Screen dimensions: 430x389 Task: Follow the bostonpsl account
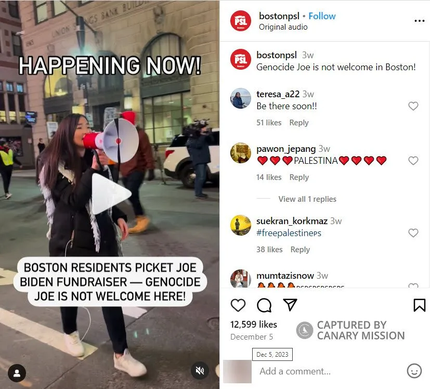(x=322, y=16)
